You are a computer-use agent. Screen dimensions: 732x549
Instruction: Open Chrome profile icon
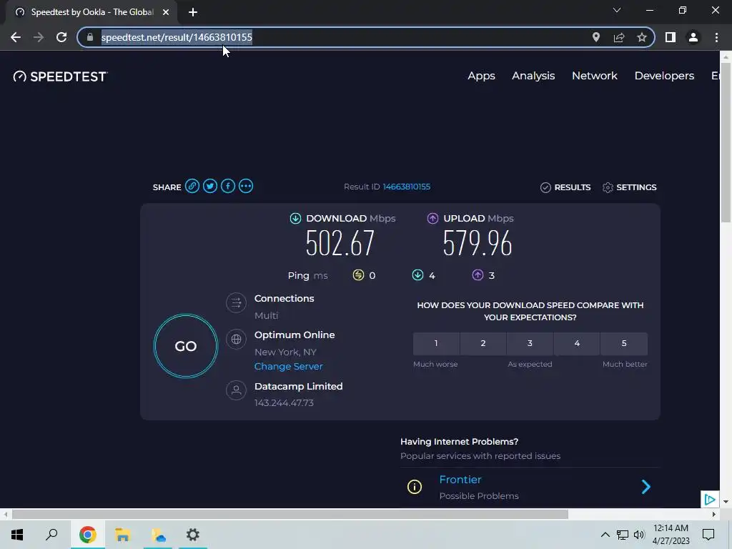[x=693, y=37]
